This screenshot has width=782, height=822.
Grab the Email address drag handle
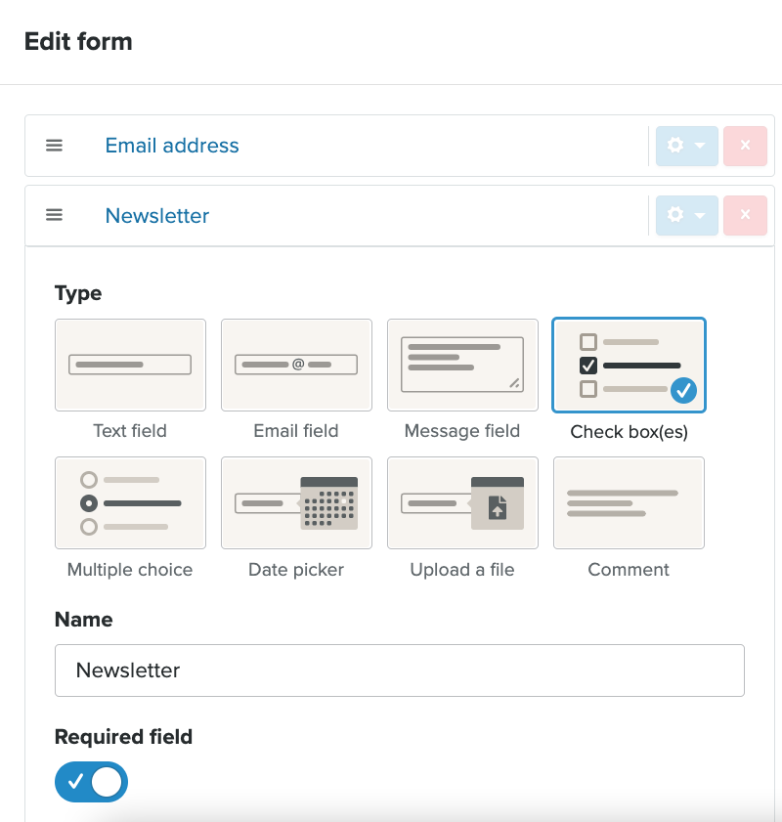pyautogui.click(x=55, y=146)
